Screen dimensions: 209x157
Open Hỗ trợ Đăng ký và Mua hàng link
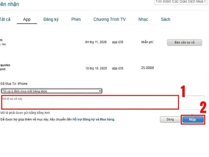click(94, 119)
